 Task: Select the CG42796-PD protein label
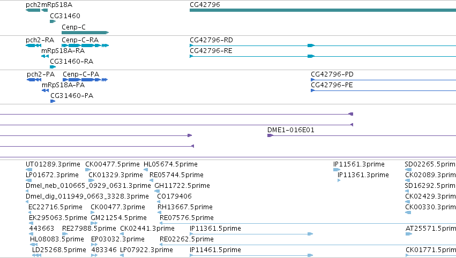332,74
